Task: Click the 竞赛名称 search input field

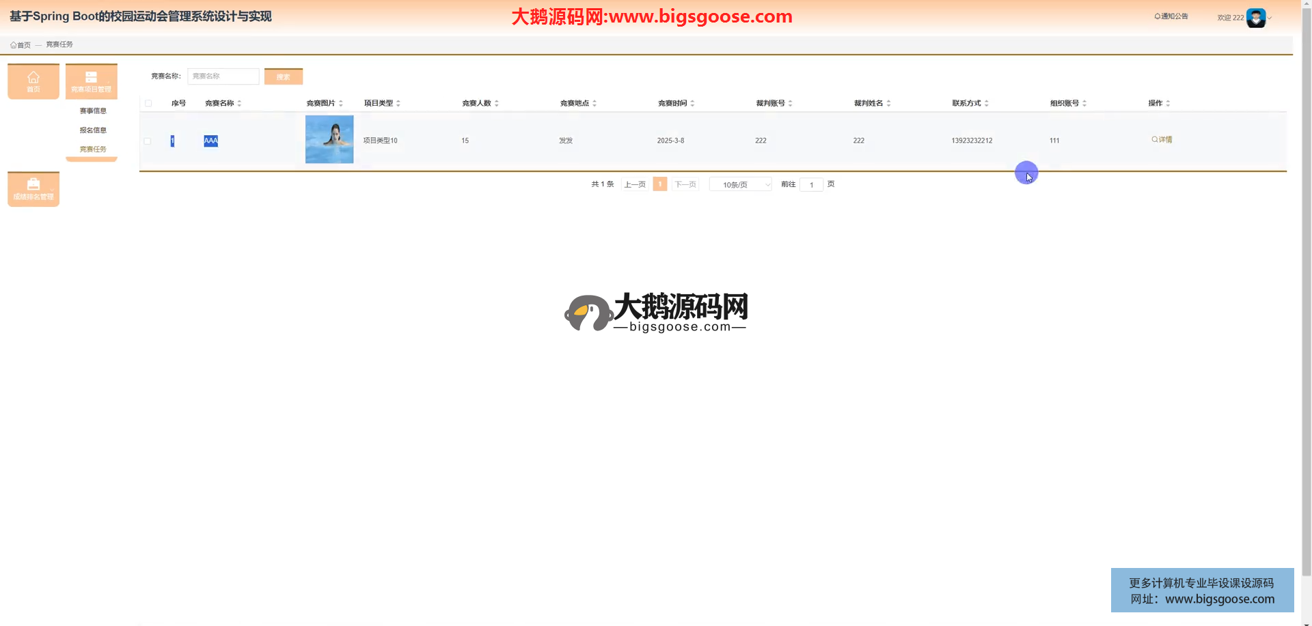Action: coord(223,76)
